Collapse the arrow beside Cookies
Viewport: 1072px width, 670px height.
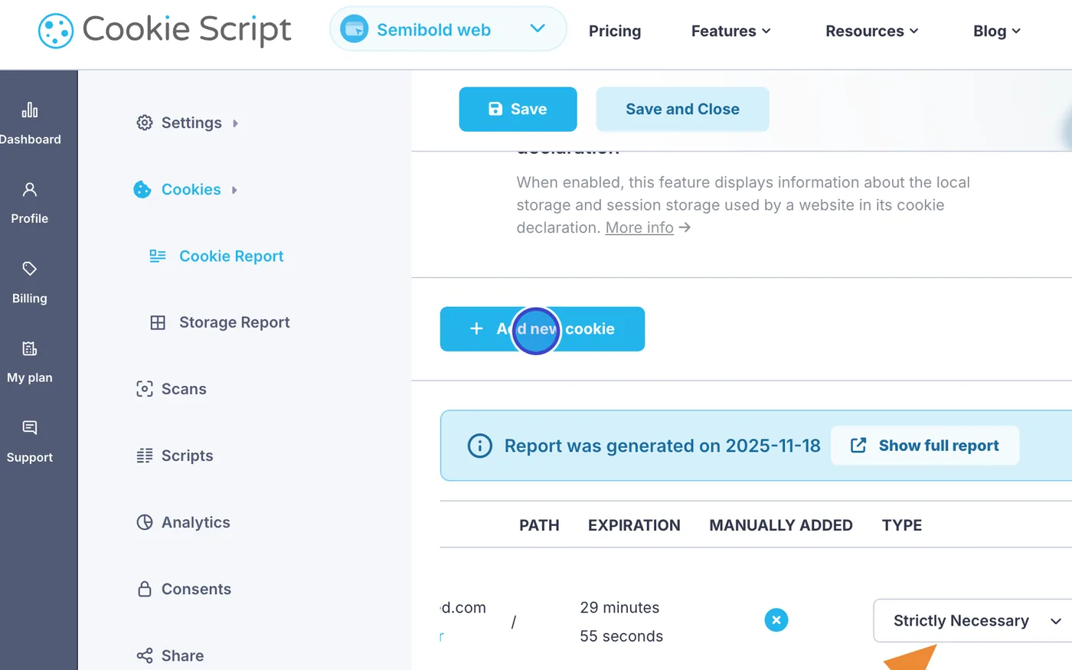(x=234, y=190)
